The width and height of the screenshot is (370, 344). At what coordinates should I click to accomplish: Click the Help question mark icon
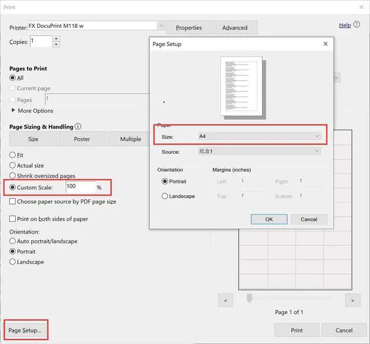357,24
